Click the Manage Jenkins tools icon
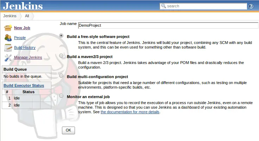259x141 pixels. click(8, 58)
